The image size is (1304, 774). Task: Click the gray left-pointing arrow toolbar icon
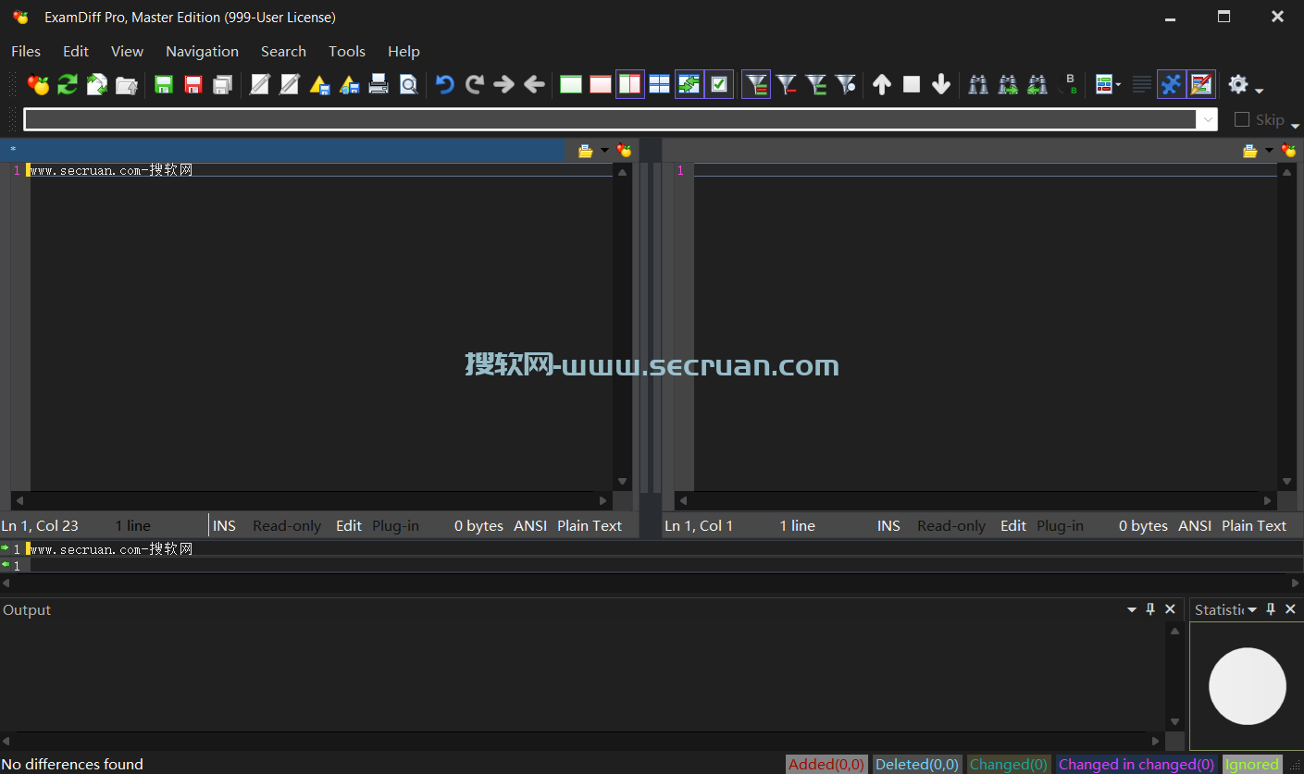point(534,85)
